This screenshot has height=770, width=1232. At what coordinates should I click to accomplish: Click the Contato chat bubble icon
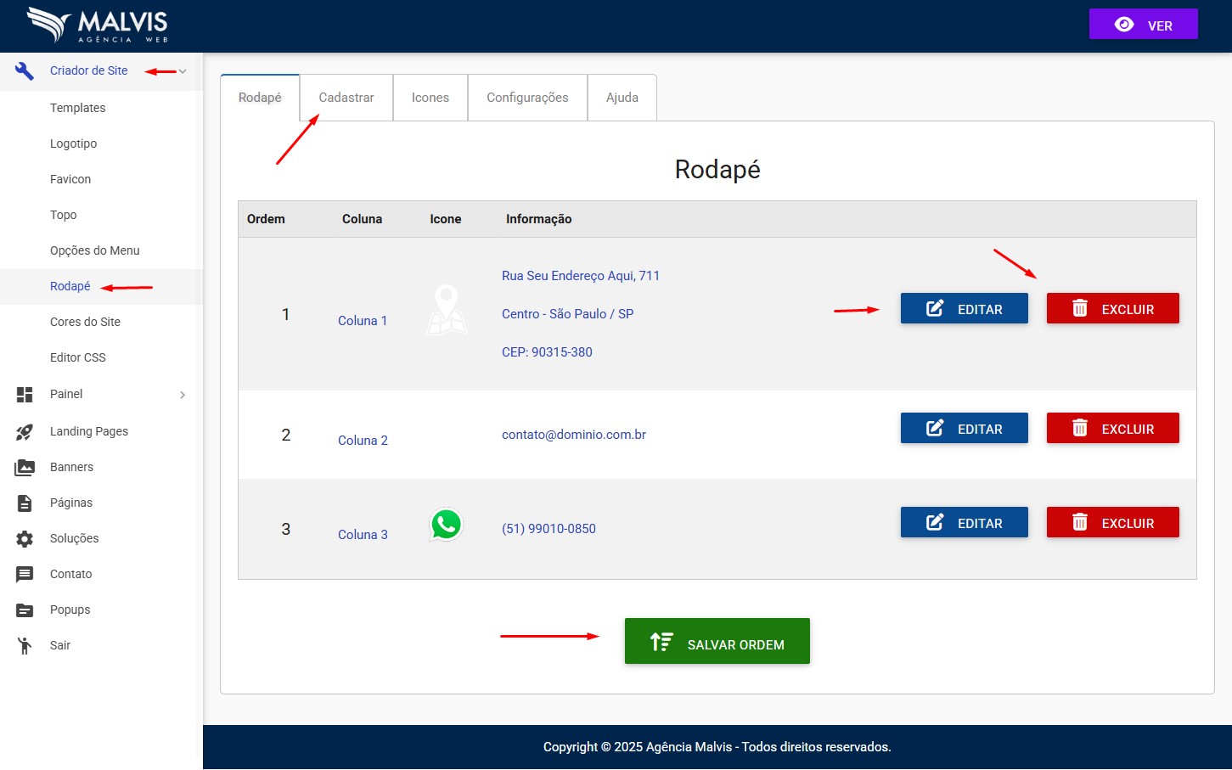pos(25,574)
